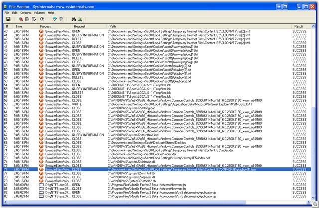Click row 79 stdole2.tlb path

pos(132,181)
